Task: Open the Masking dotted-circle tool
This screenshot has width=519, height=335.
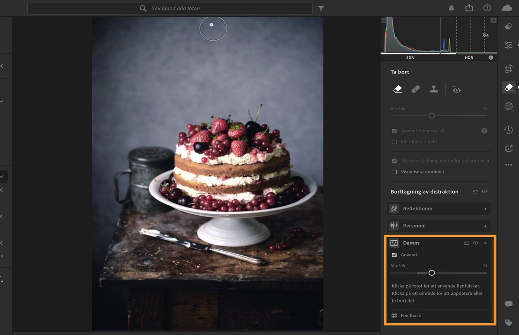Action: pyautogui.click(x=509, y=106)
